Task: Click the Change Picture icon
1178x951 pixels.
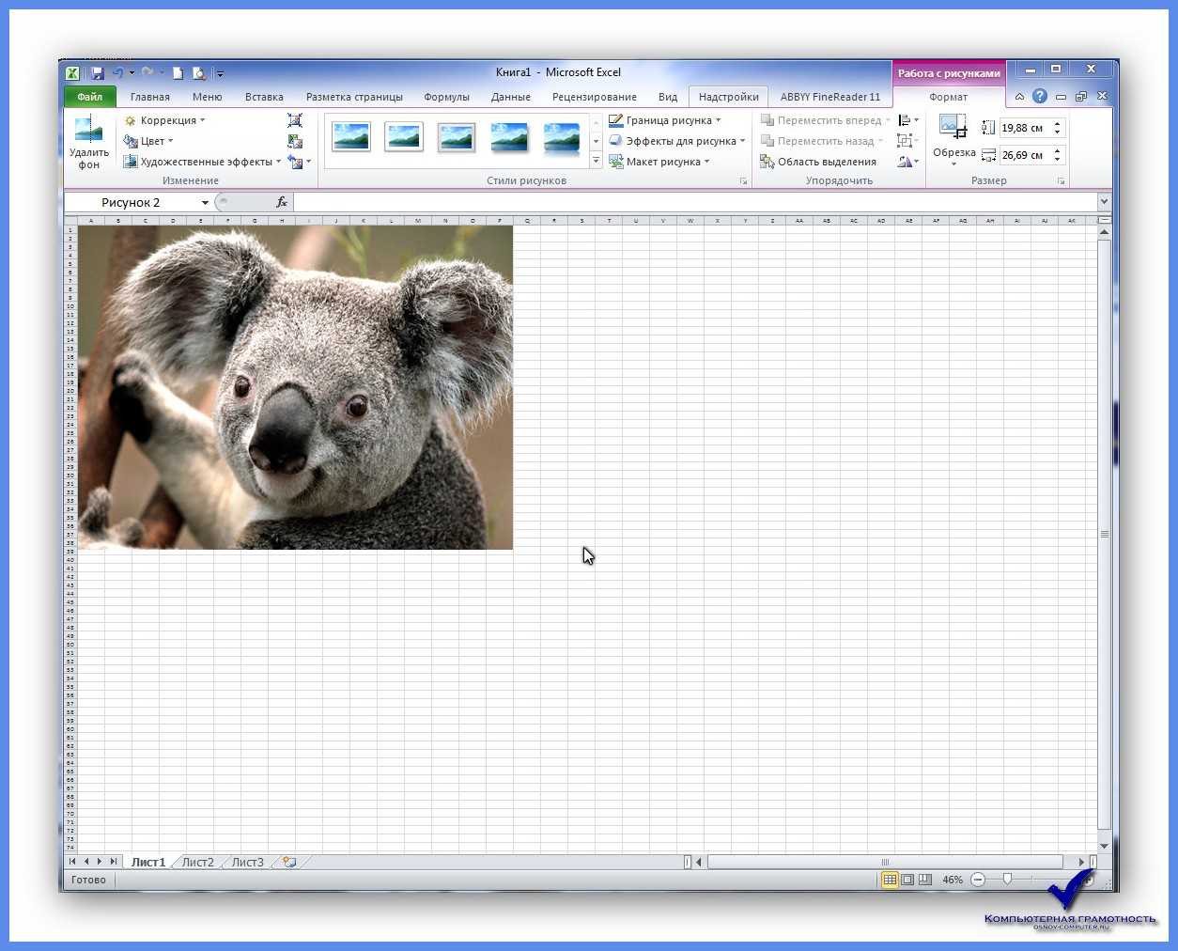Action: [295, 141]
